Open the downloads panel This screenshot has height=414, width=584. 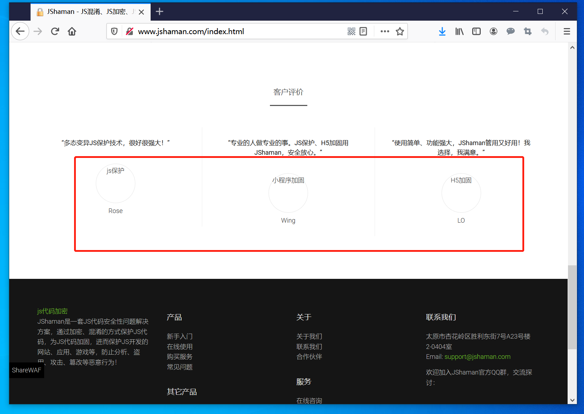(x=442, y=31)
